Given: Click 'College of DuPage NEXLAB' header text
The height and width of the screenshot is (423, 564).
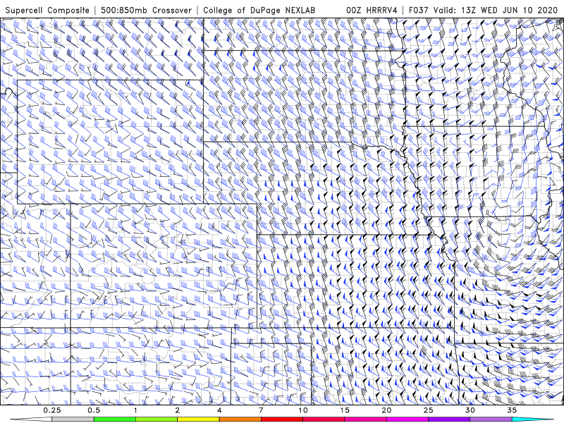Looking at the screenshot, I should (259, 11).
